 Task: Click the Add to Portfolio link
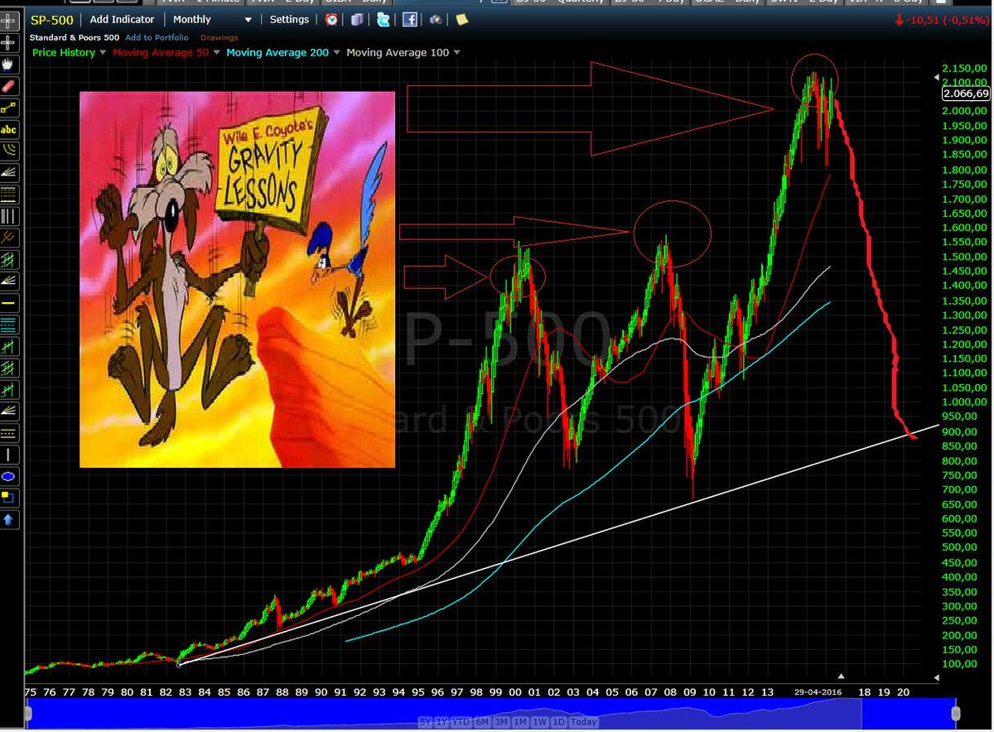(x=157, y=37)
